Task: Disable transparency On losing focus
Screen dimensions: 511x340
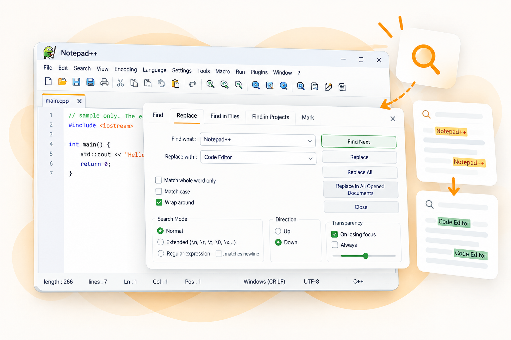Action: pos(335,234)
